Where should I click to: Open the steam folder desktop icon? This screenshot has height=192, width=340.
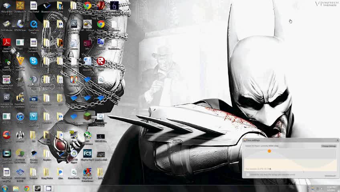coord(101,100)
